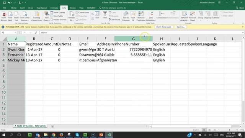Switch to the Home tab

(14, 8)
